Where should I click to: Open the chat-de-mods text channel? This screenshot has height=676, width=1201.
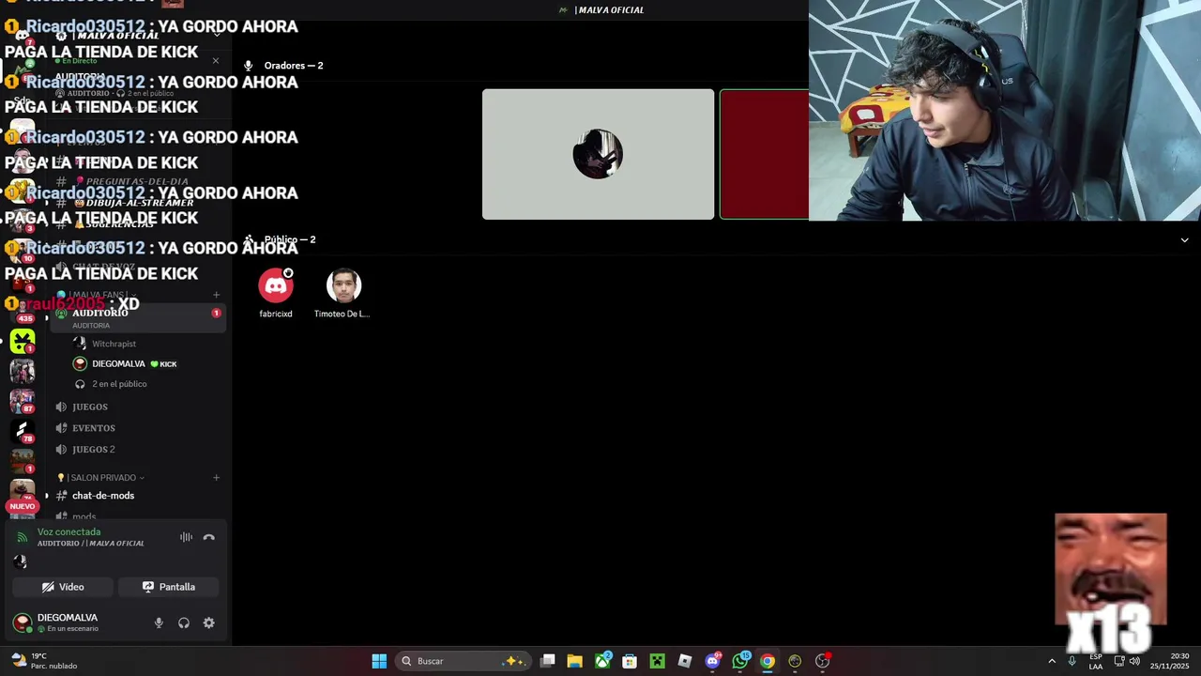(x=136, y=496)
